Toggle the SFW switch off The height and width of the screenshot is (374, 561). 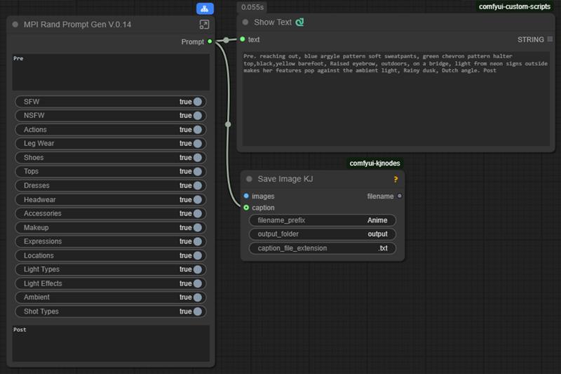coord(197,102)
